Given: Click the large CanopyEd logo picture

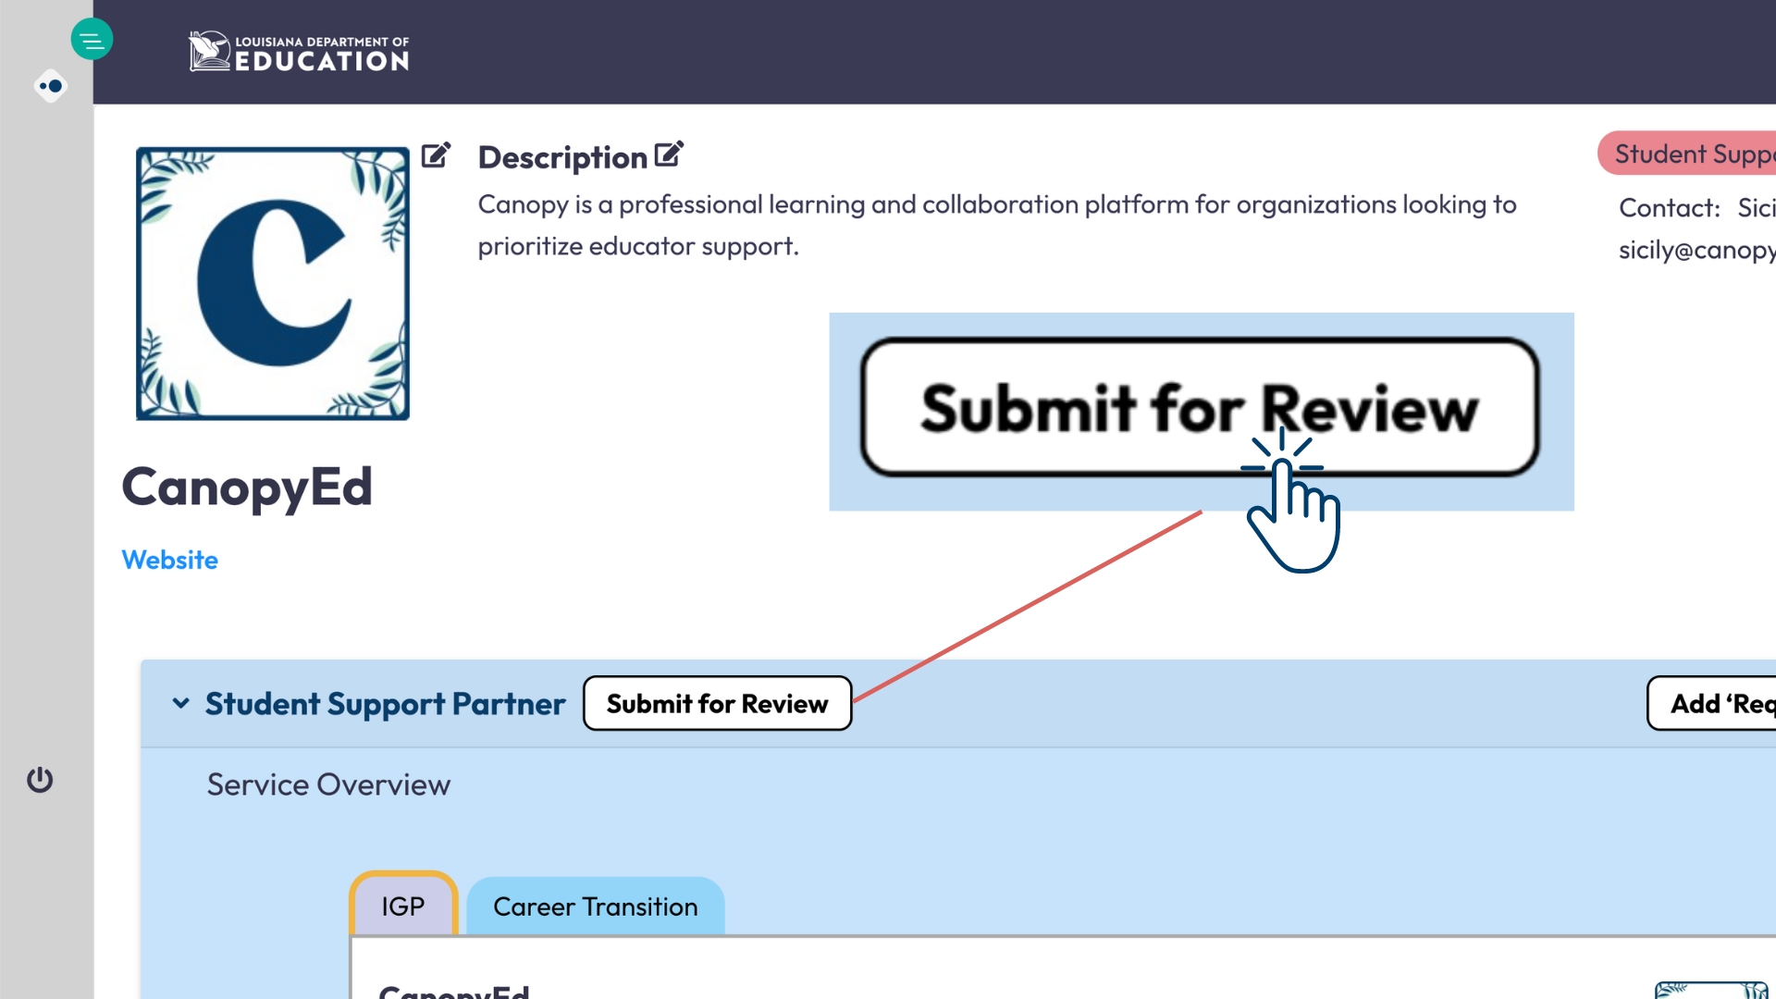Looking at the screenshot, I should click(272, 283).
